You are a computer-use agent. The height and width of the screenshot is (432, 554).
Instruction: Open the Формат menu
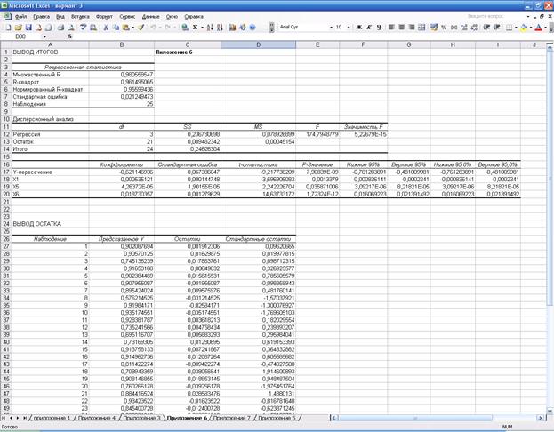tap(104, 17)
